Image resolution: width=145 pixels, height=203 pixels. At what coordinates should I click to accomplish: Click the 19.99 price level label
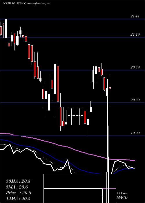click(135, 133)
